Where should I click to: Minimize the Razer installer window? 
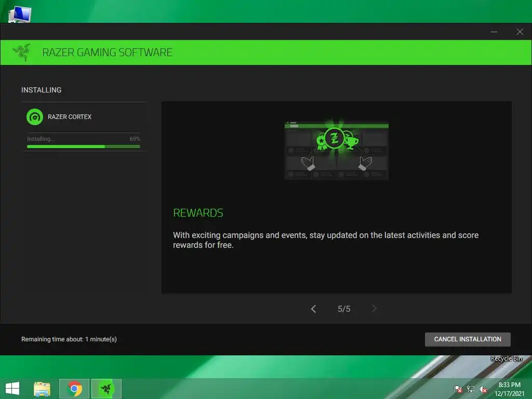click(494, 32)
